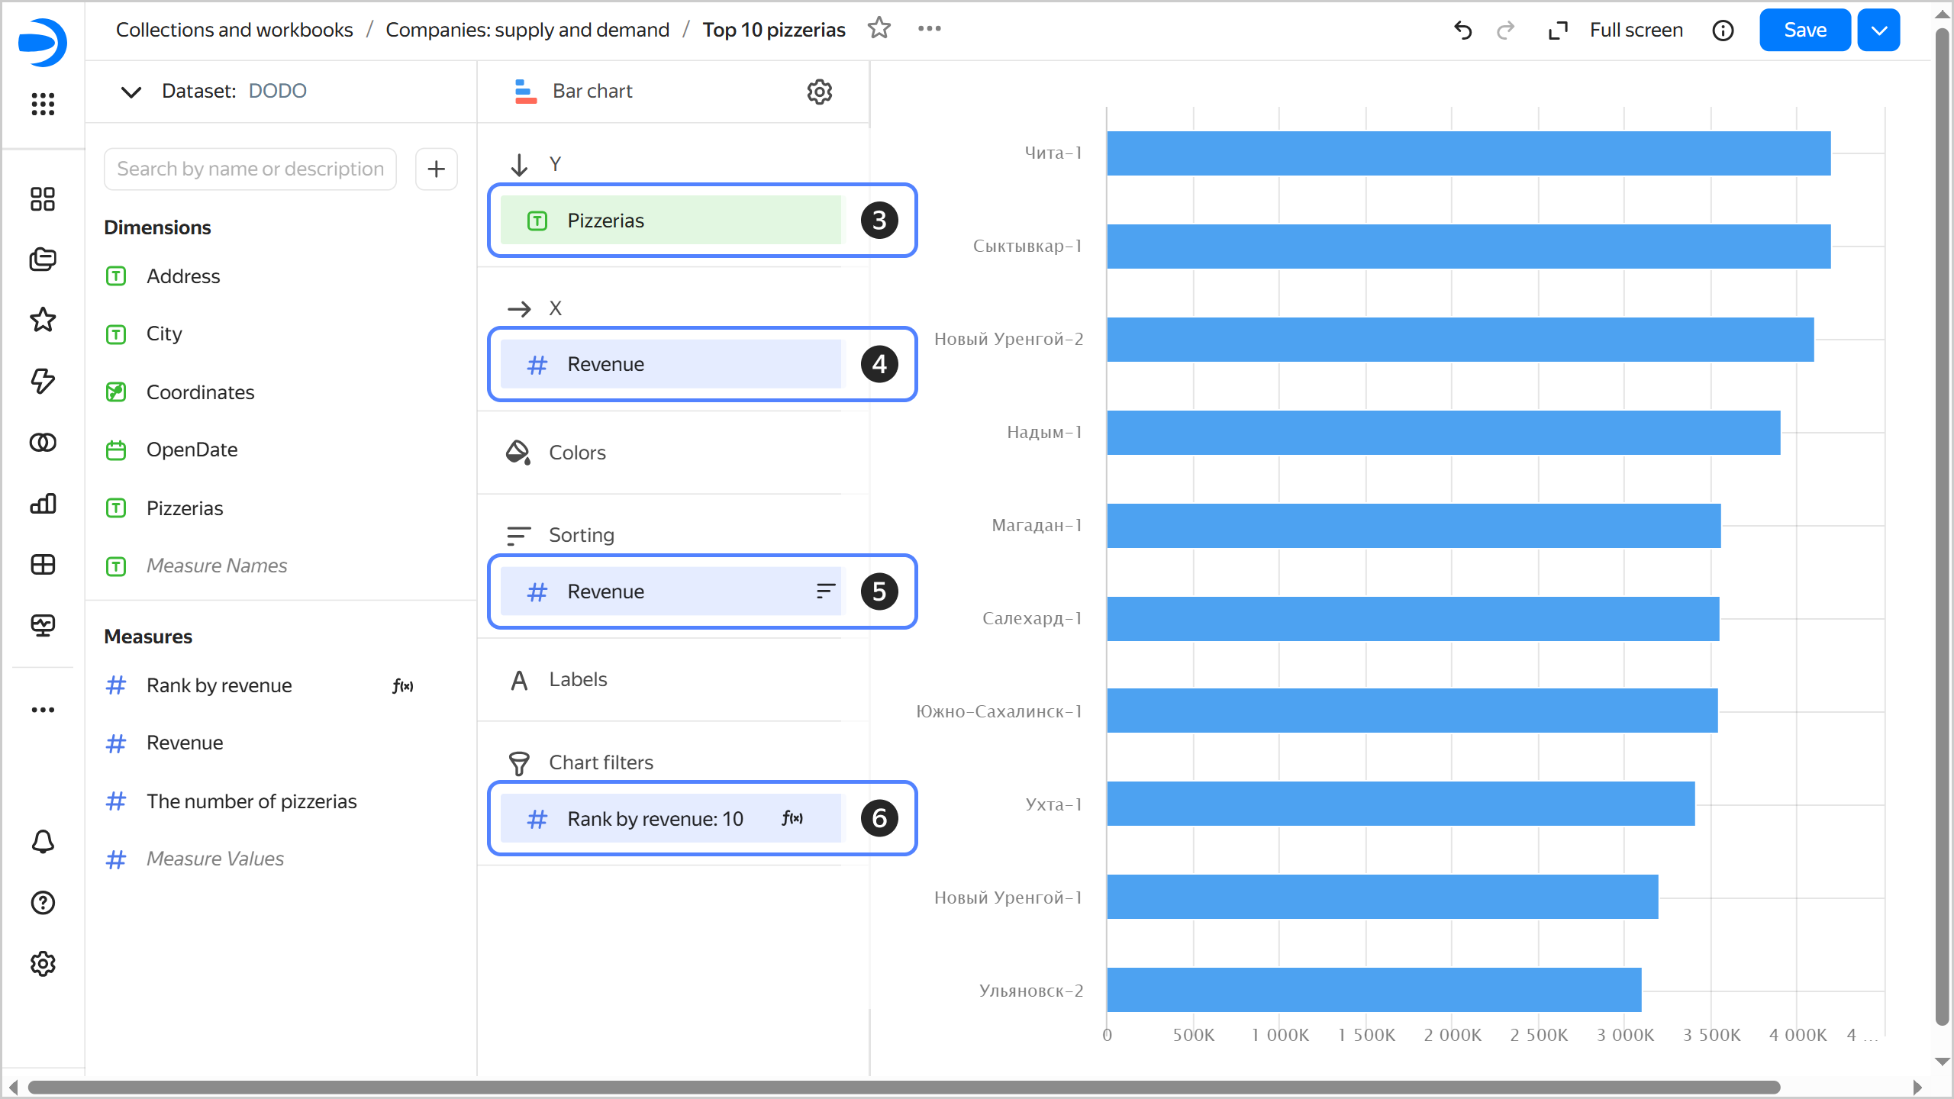Click the undo arrow icon
Image resolution: width=1954 pixels, height=1099 pixels.
[1462, 31]
